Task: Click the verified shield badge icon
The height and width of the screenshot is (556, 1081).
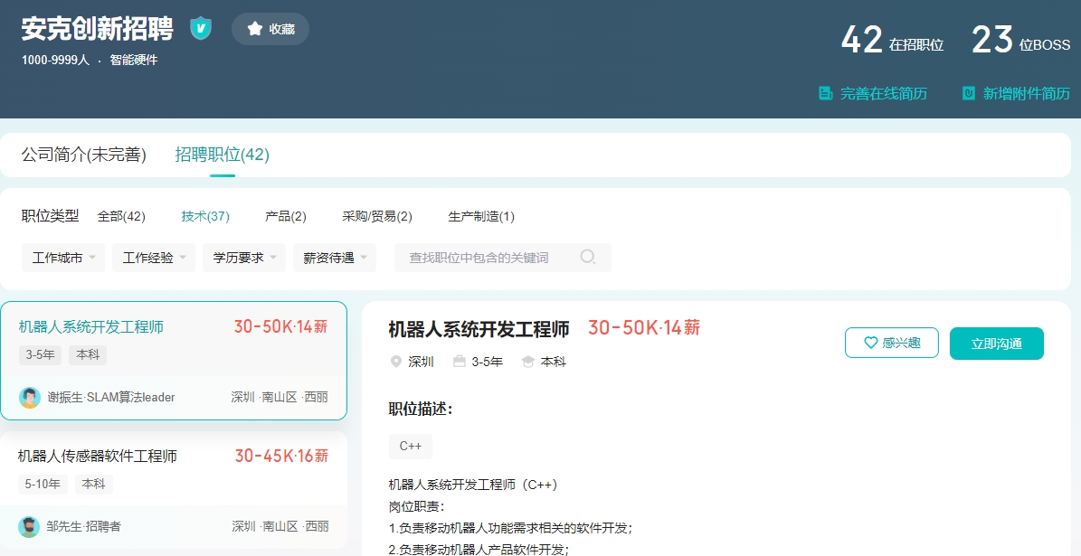Action: [201, 28]
